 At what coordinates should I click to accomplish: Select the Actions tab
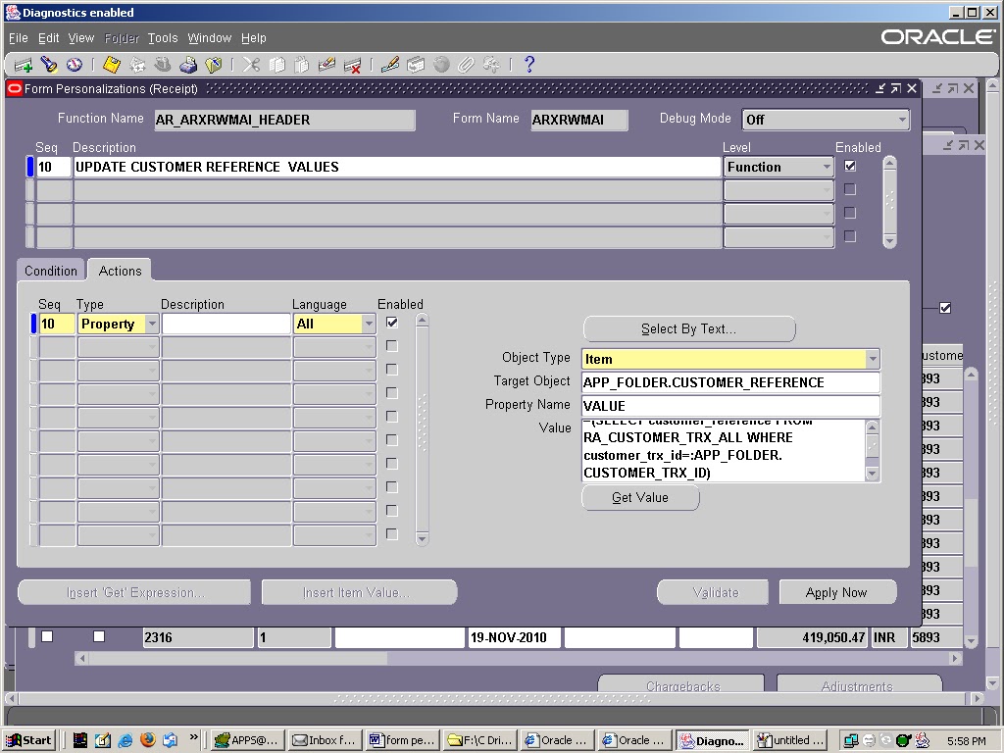pyautogui.click(x=120, y=271)
